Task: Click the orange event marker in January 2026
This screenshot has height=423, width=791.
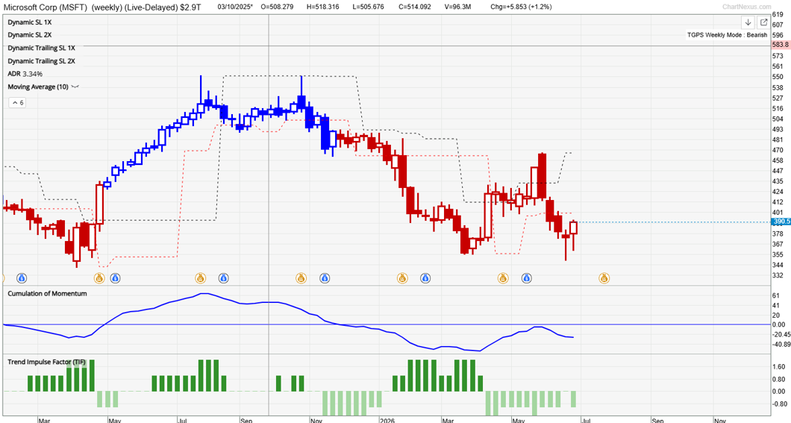Action: click(x=402, y=278)
